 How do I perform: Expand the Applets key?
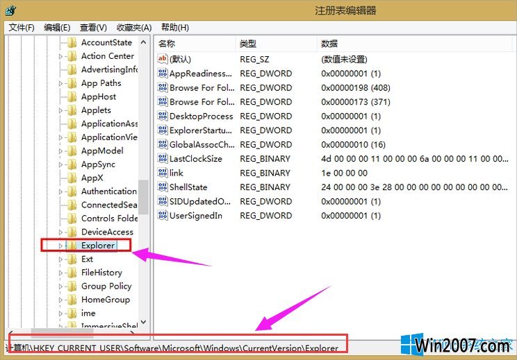(60, 110)
